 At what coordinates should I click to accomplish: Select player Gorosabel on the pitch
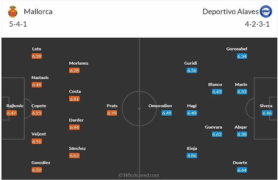[x=236, y=49]
